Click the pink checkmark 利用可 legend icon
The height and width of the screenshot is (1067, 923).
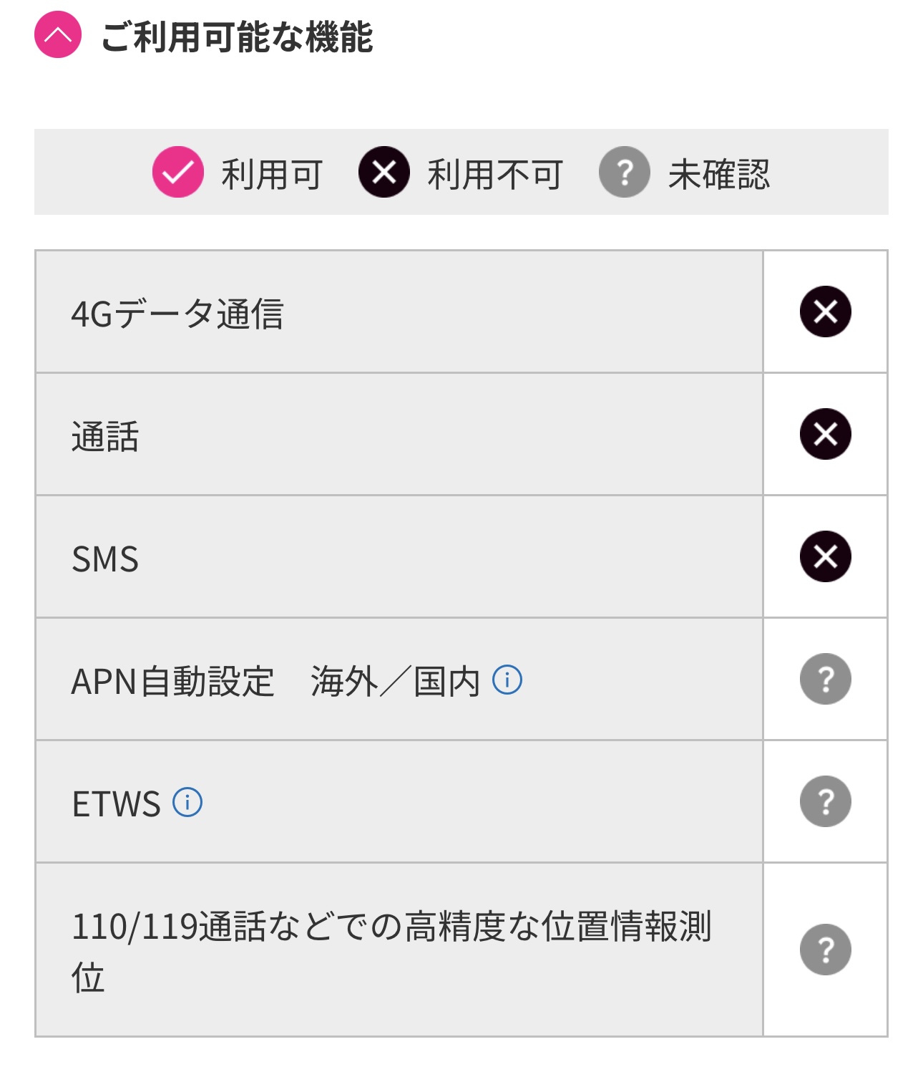(178, 172)
